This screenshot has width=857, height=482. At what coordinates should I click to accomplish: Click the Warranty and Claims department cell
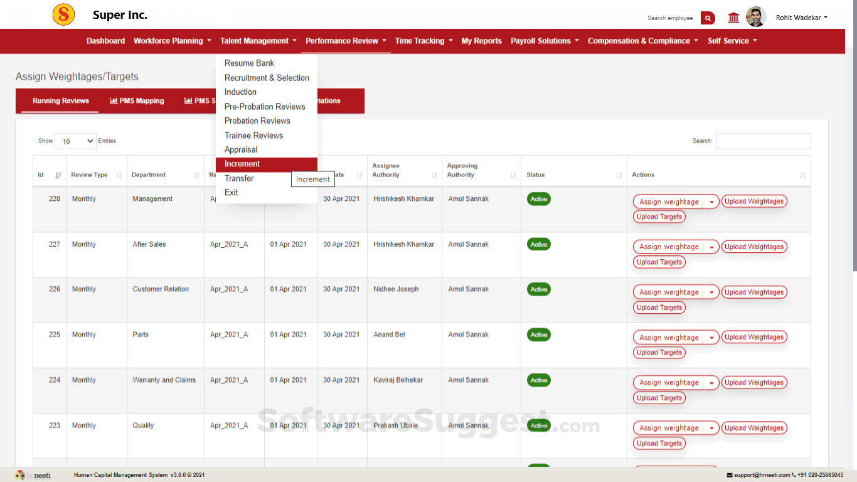click(164, 380)
